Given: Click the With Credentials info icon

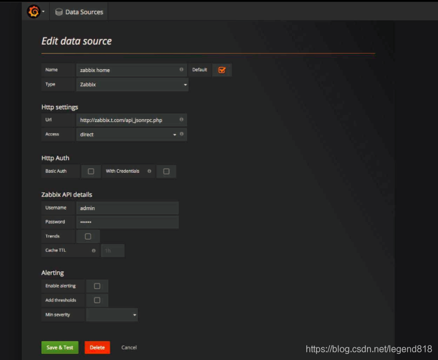Looking at the screenshot, I should pyautogui.click(x=149, y=171).
